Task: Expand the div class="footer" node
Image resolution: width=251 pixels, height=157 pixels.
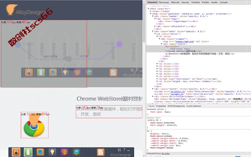Action: [x=153, y=89]
